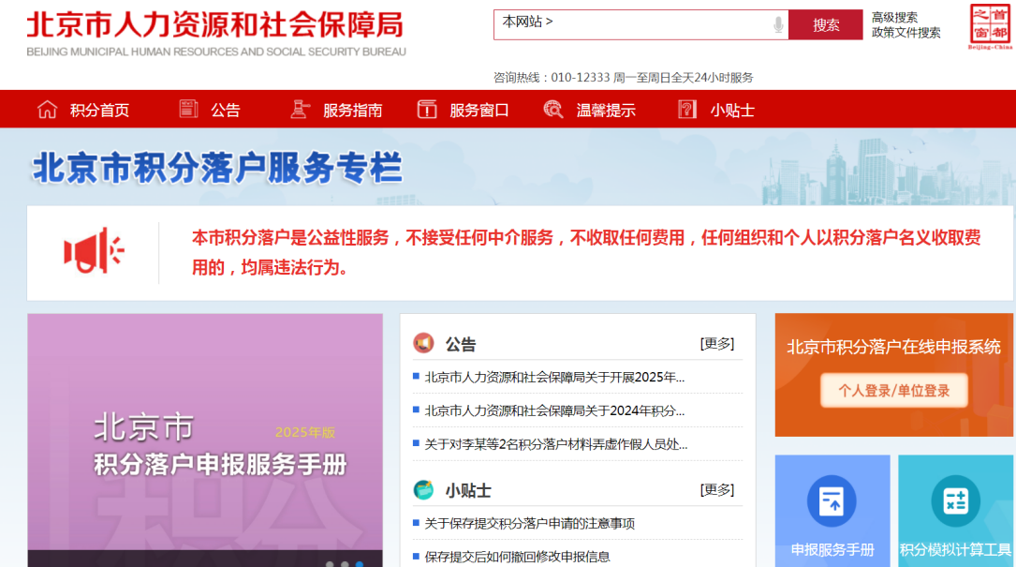Open the tip 保存提交后如何撤回修改申报信息
This screenshot has width=1016, height=567.
pyautogui.click(x=517, y=557)
